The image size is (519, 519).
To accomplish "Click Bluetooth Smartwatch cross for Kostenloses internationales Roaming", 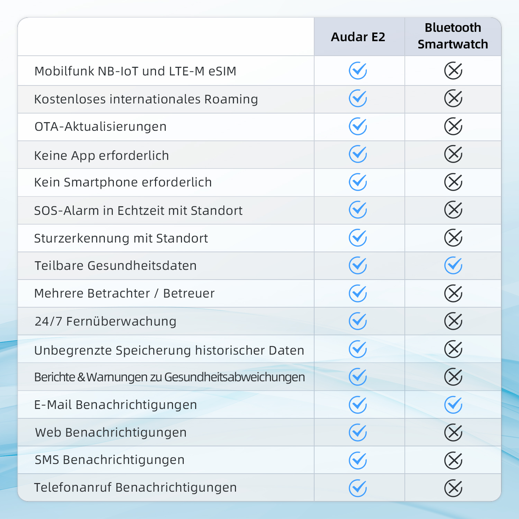I will click(453, 99).
